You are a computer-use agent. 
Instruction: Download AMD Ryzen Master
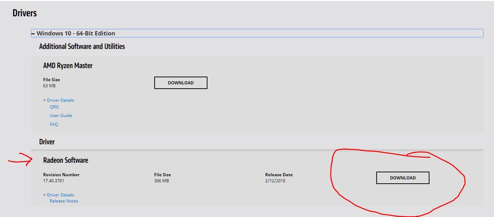point(181,83)
